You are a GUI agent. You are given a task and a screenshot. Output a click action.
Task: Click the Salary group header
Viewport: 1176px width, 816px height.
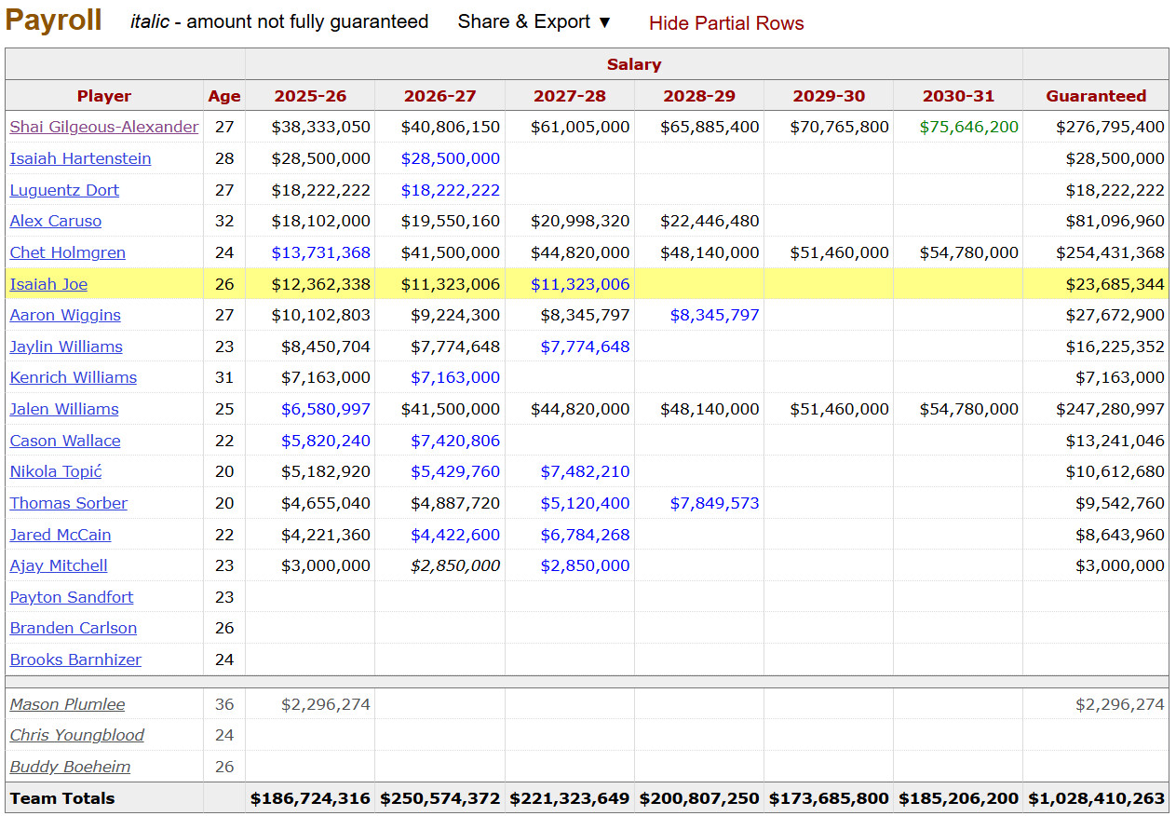634,64
